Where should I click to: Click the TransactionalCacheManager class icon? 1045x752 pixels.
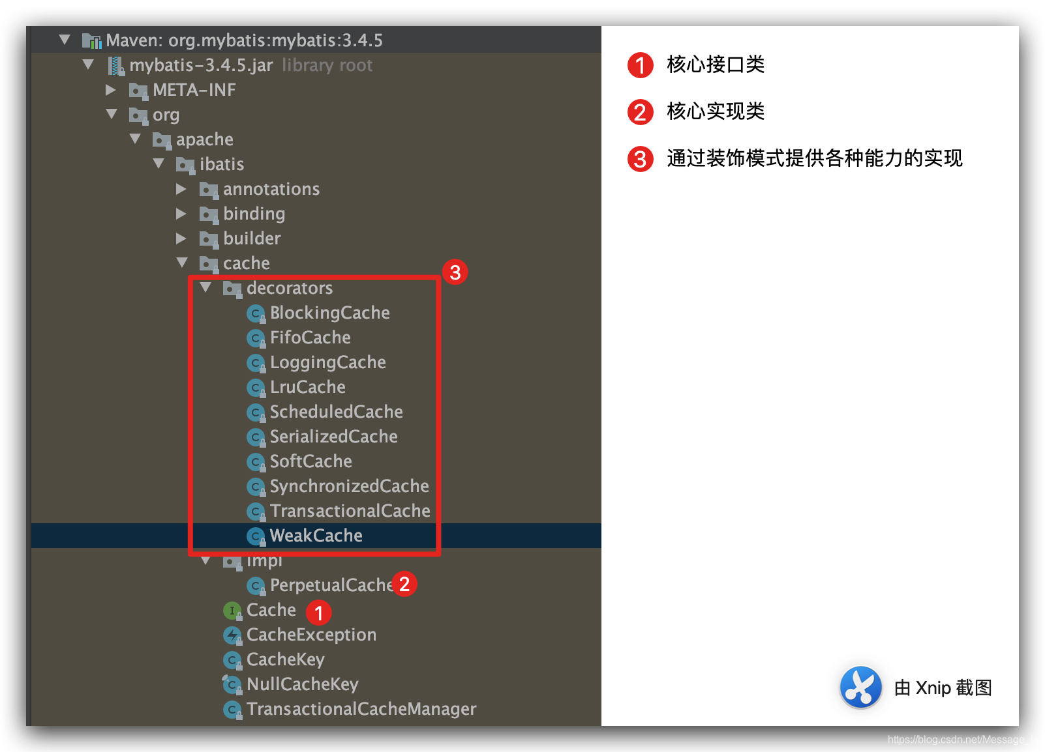(x=232, y=710)
